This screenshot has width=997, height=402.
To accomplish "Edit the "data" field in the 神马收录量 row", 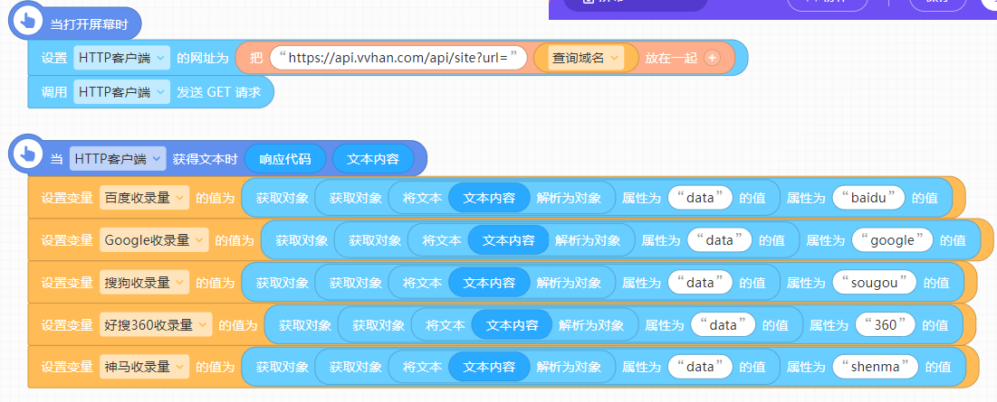I will click(x=701, y=367).
